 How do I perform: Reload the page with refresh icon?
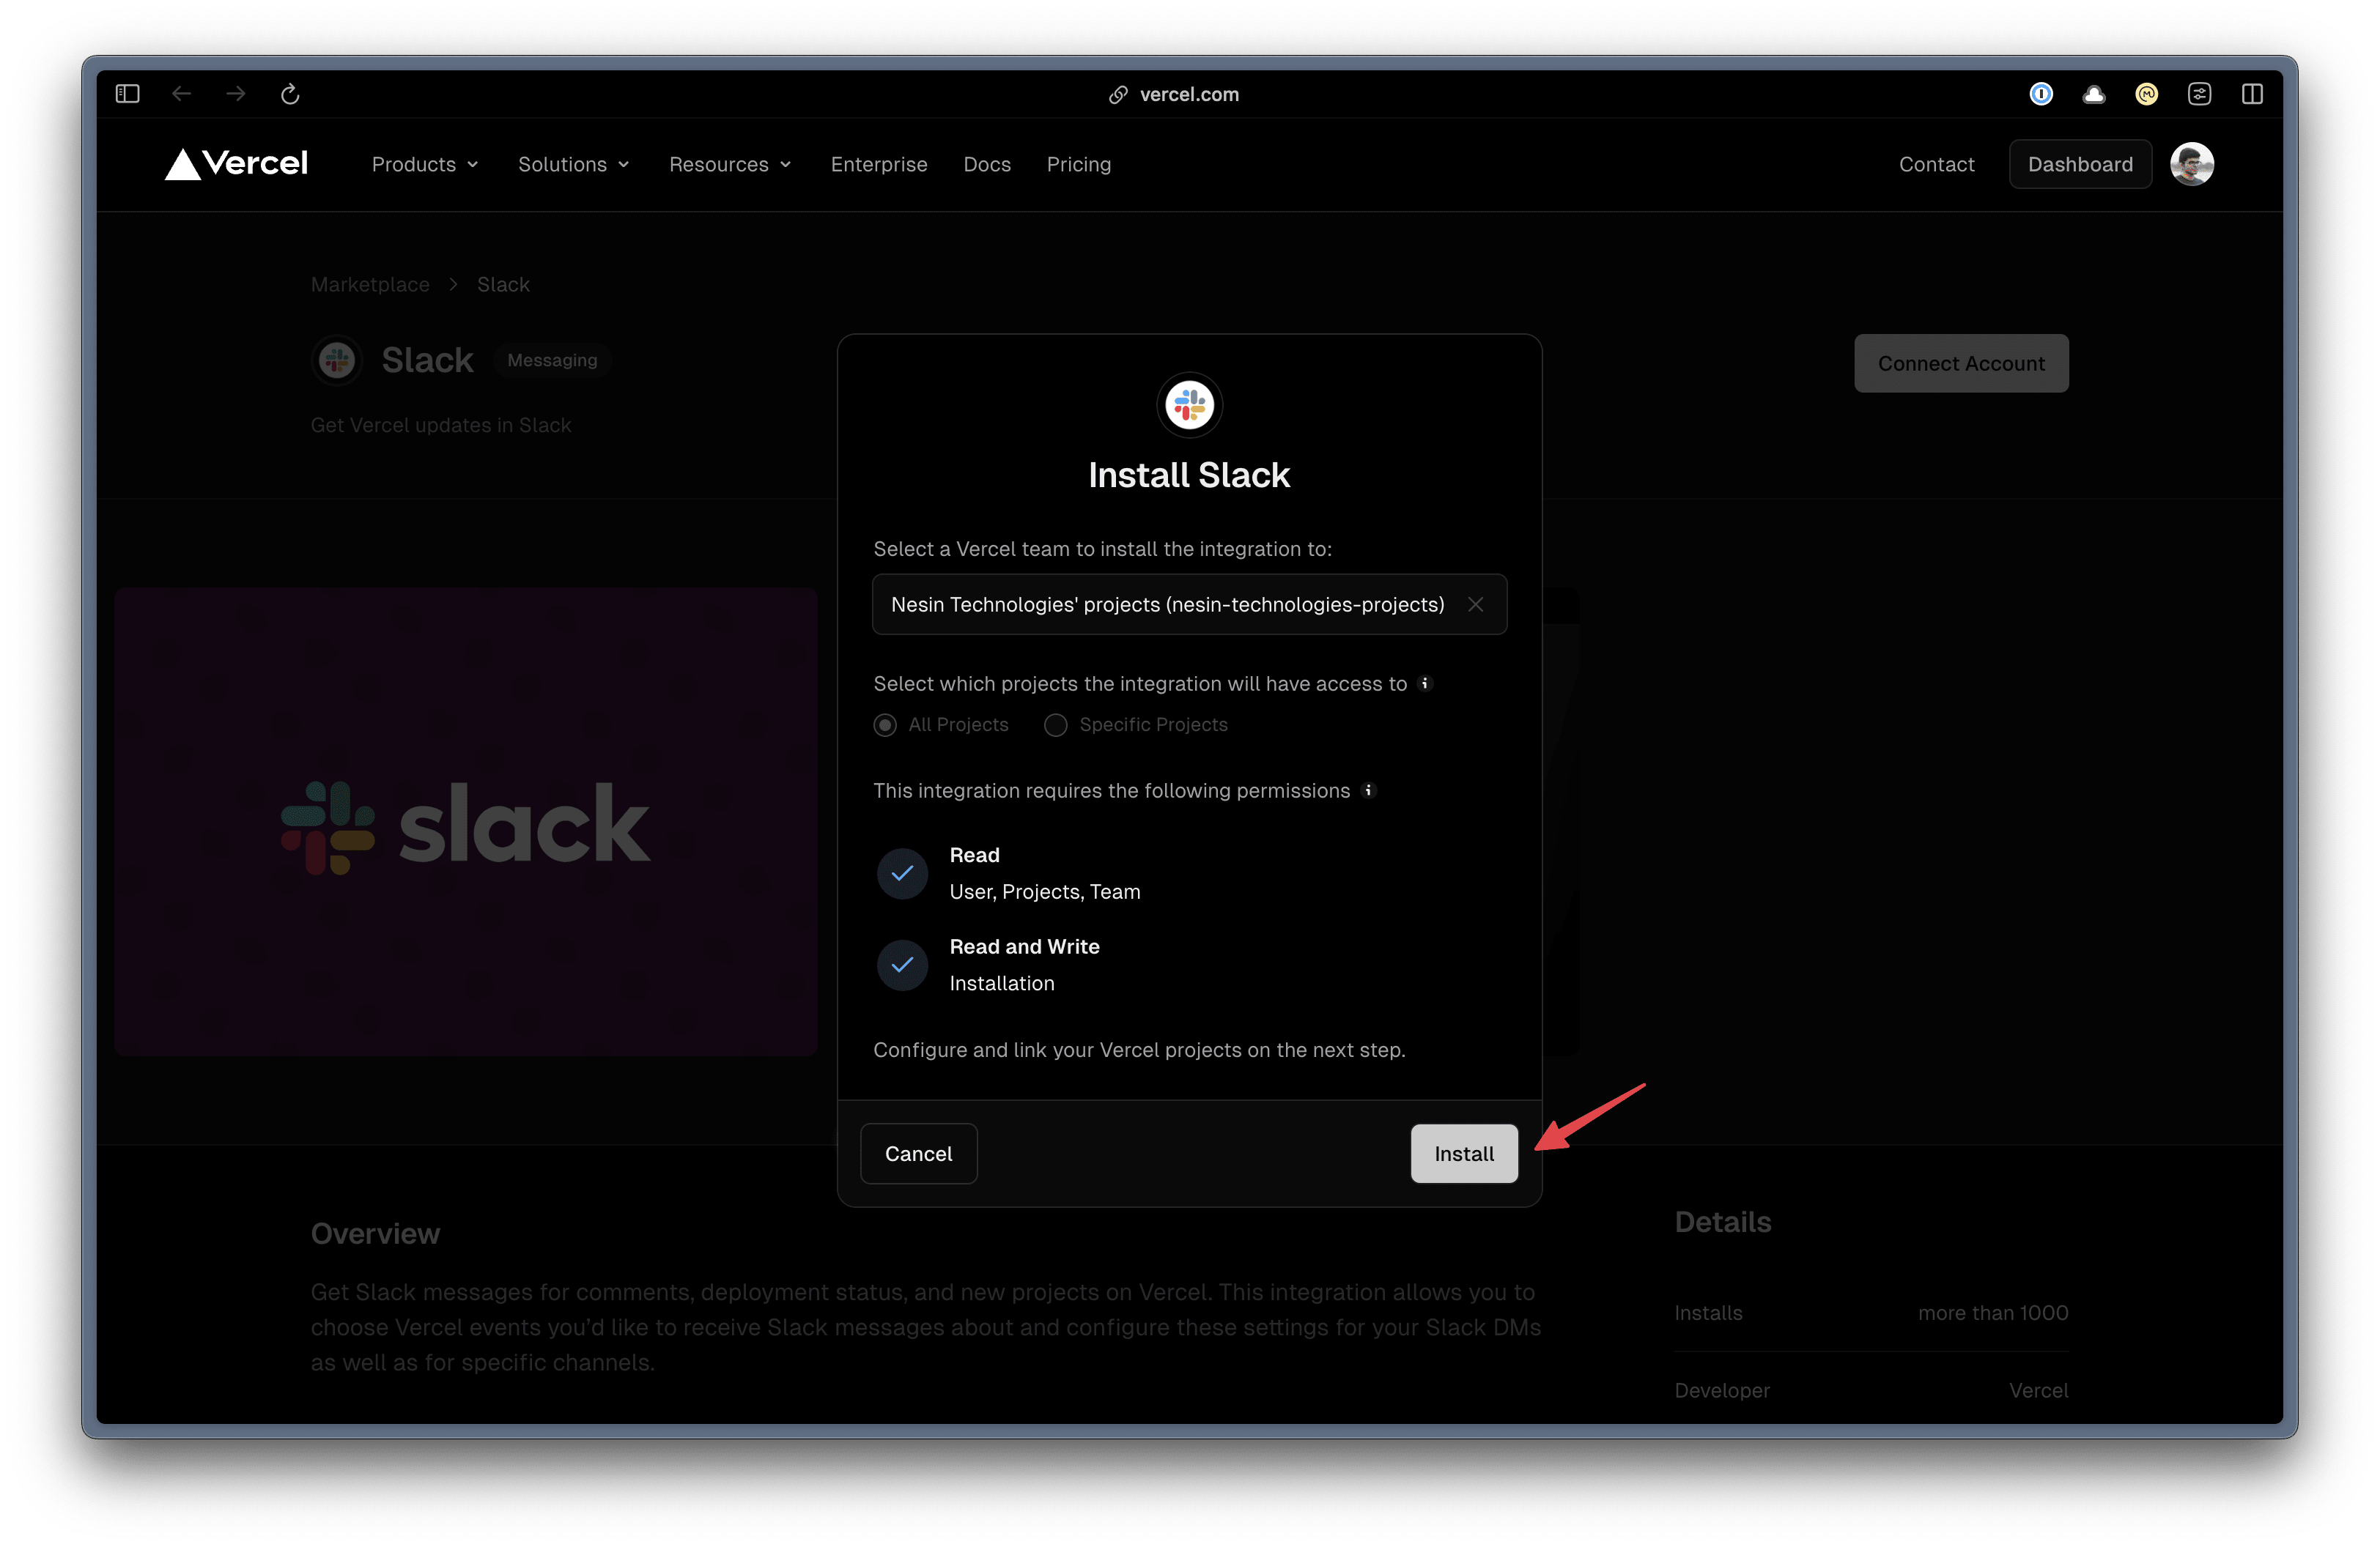pos(290,94)
